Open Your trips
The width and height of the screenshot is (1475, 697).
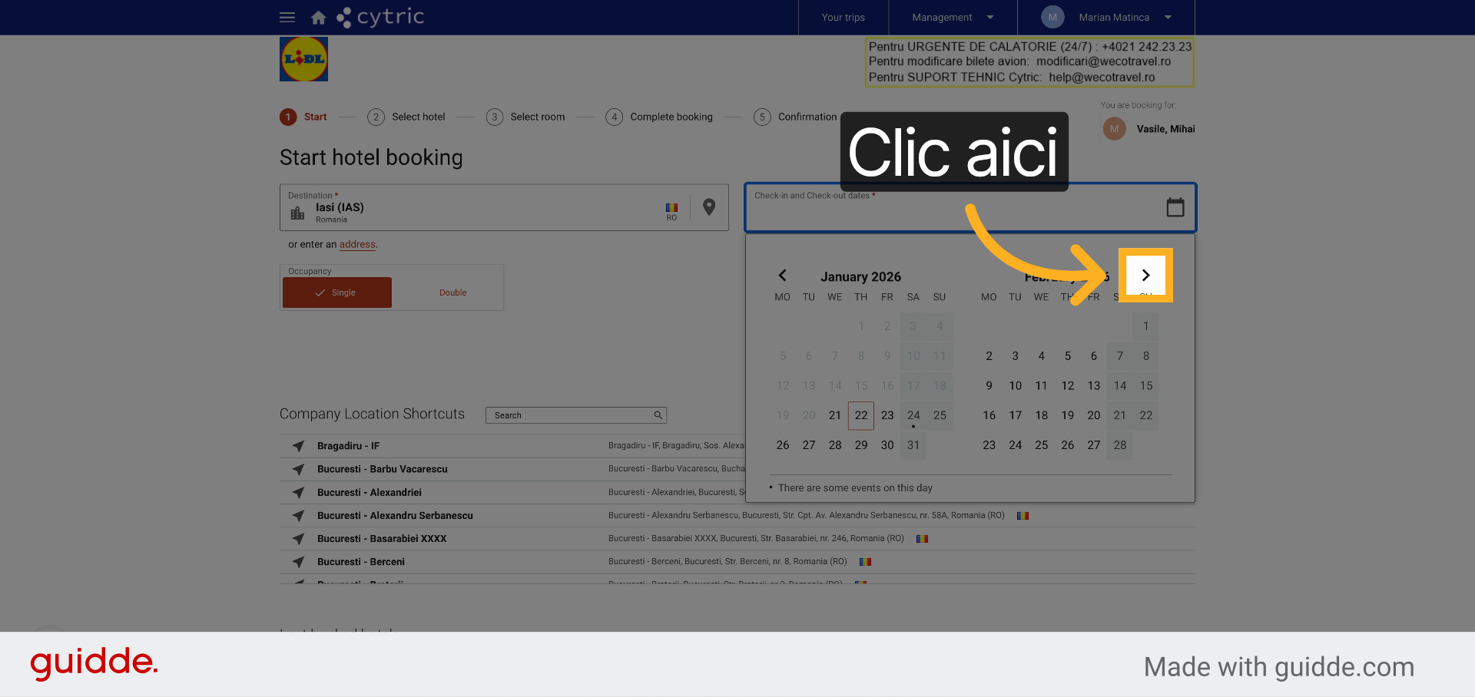point(843,17)
